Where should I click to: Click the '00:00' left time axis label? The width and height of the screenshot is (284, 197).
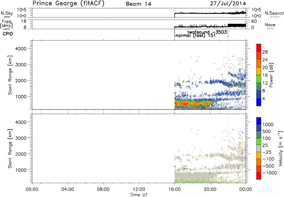[x=32, y=190]
